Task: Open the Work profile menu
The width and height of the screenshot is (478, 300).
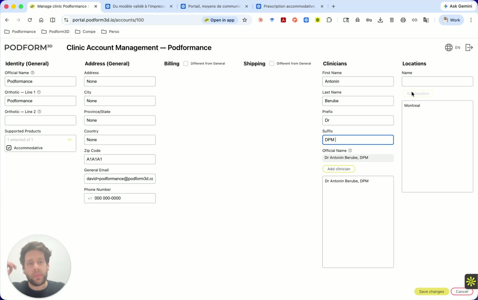Action: tap(451, 20)
